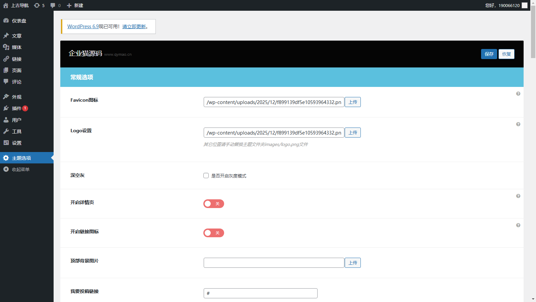This screenshot has width=536, height=302.
Task: Open the 插件 menu in sidebar
Action: (x=17, y=108)
